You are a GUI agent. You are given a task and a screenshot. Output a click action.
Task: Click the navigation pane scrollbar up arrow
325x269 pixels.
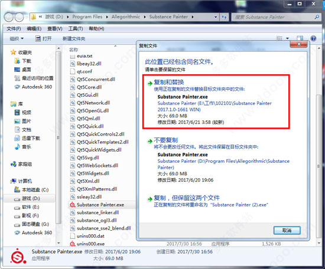(x=58, y=48)
